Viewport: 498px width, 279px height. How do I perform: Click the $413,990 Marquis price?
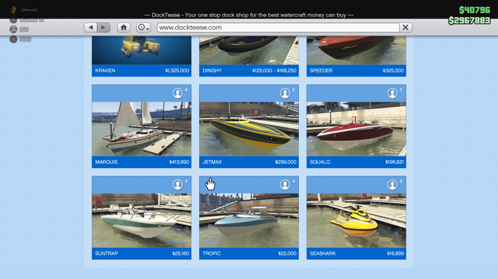[179, 162]
